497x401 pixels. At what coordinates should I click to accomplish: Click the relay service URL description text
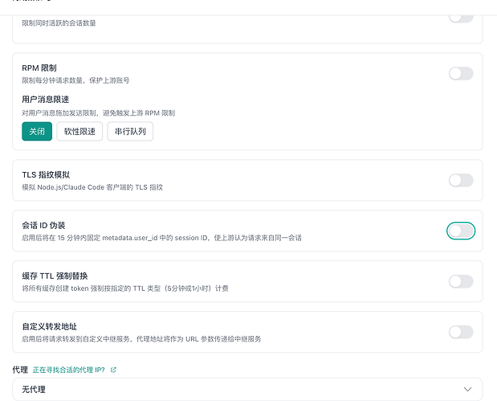(141, 339)
